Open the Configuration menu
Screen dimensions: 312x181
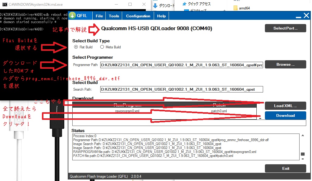point(138,16)
